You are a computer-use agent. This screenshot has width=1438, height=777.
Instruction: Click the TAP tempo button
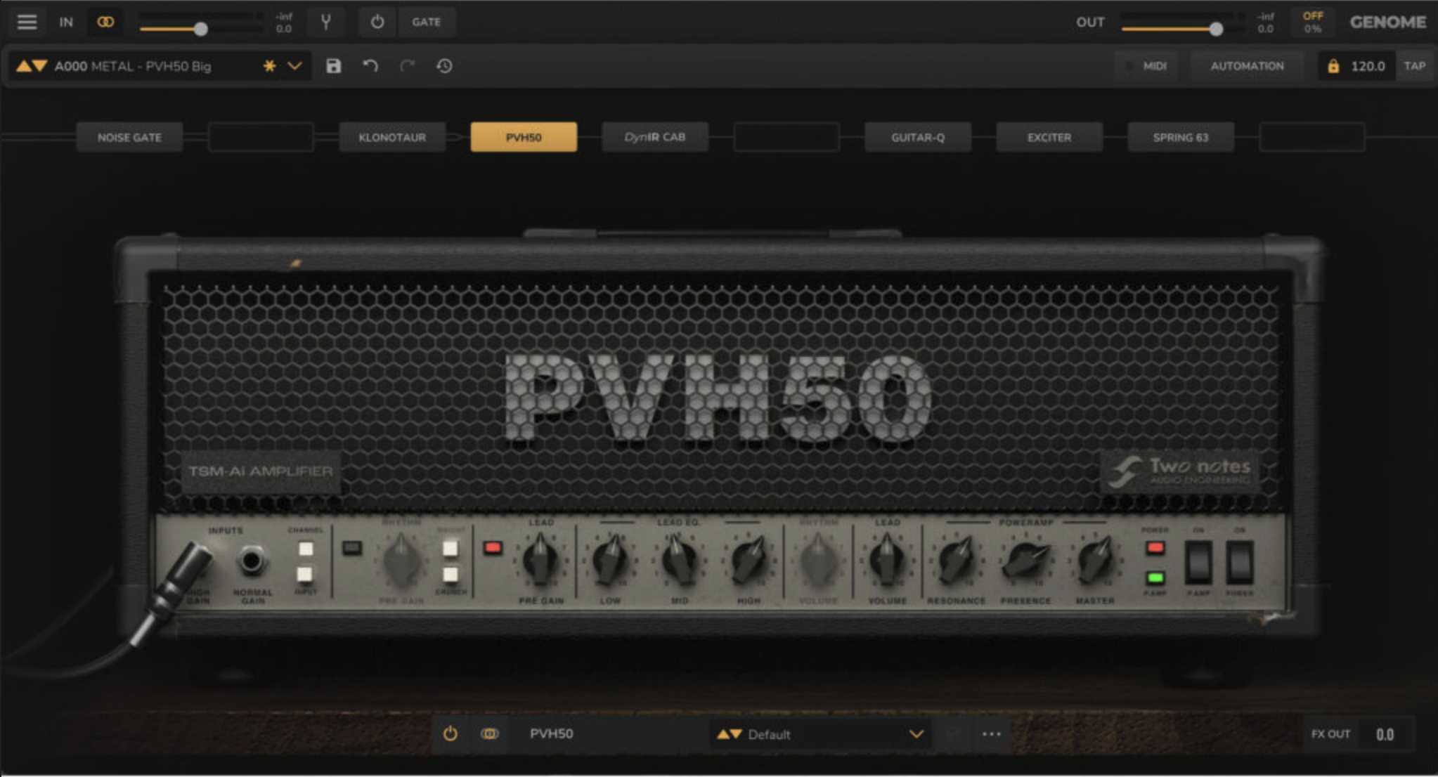point(1414,66)
